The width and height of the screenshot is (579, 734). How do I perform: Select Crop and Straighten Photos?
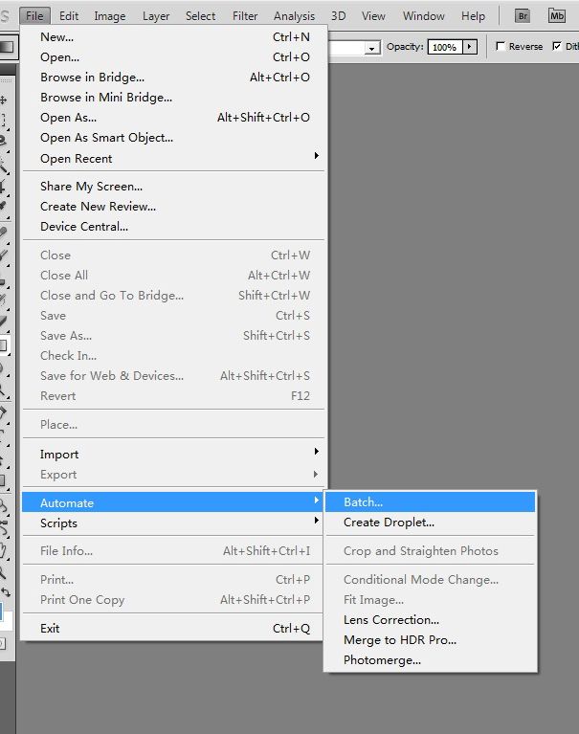click(430, 550)
